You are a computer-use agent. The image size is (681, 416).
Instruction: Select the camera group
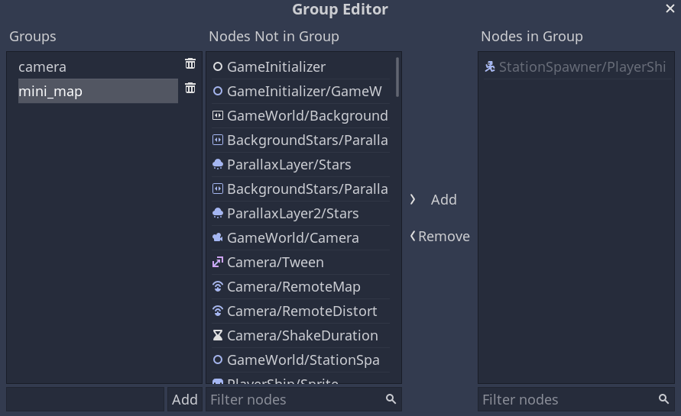click(x=98, y=67)
